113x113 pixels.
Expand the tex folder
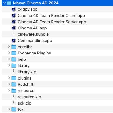point(9,109)
